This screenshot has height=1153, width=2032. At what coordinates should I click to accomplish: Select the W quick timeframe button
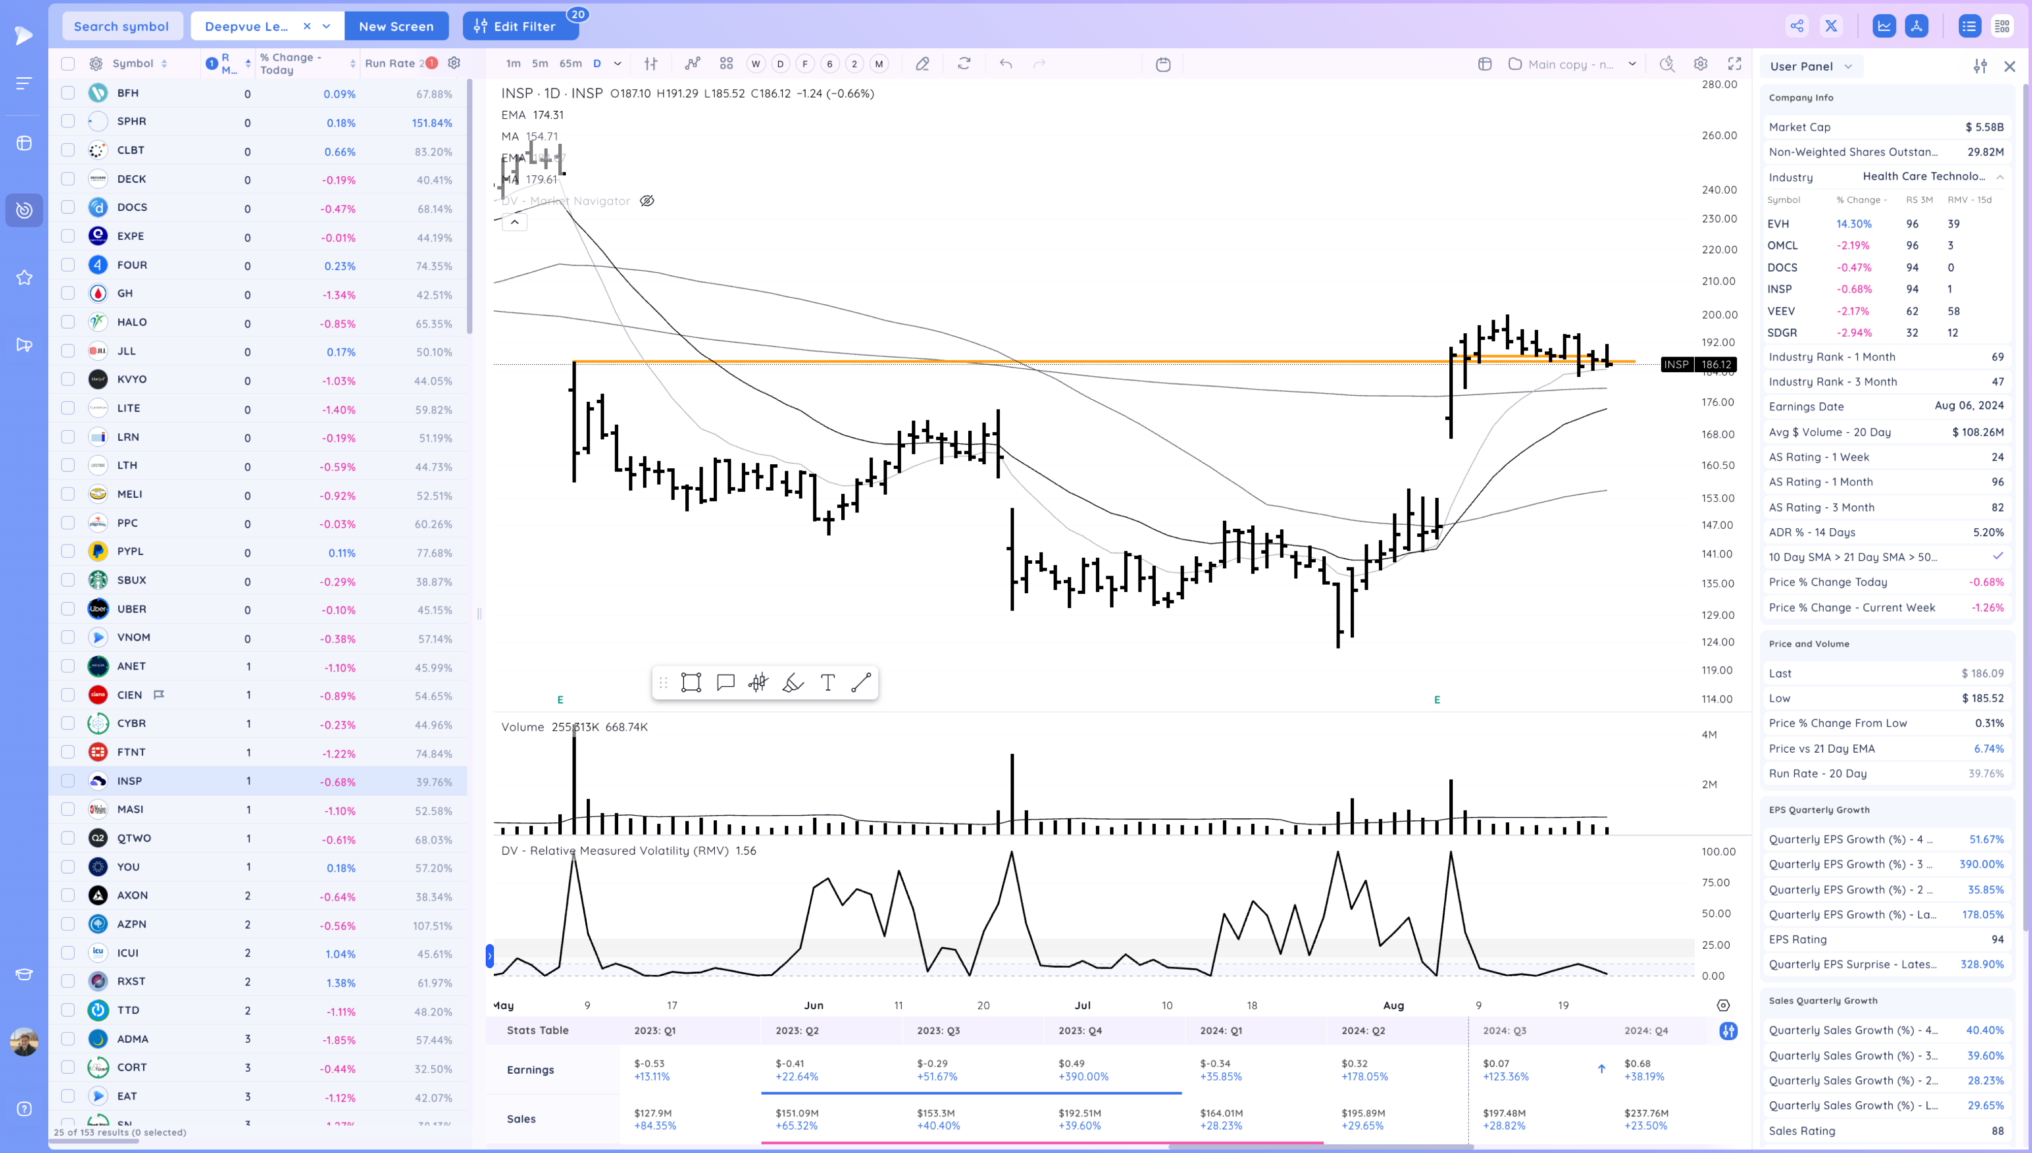(x=755, y=64)
